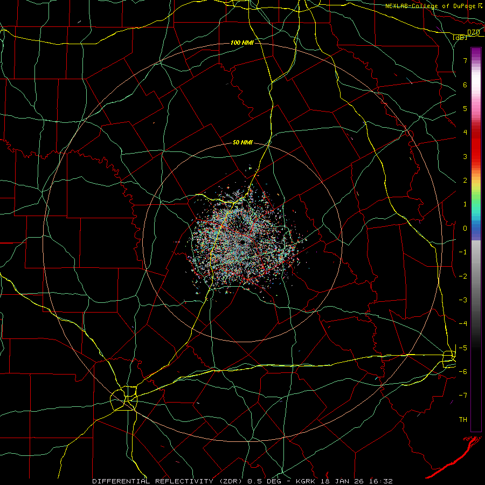Viewport: 485px width, 485px height.
Task: Click the product caption DIFFERENTIAL REFLECTIVITY (ZDR)
Action: [168, 481]
